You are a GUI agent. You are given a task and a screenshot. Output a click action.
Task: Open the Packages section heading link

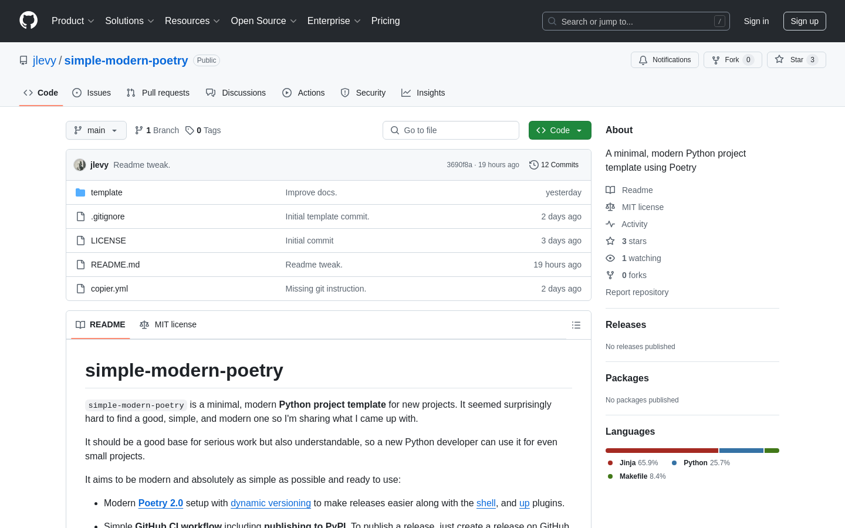pos(627,378)
